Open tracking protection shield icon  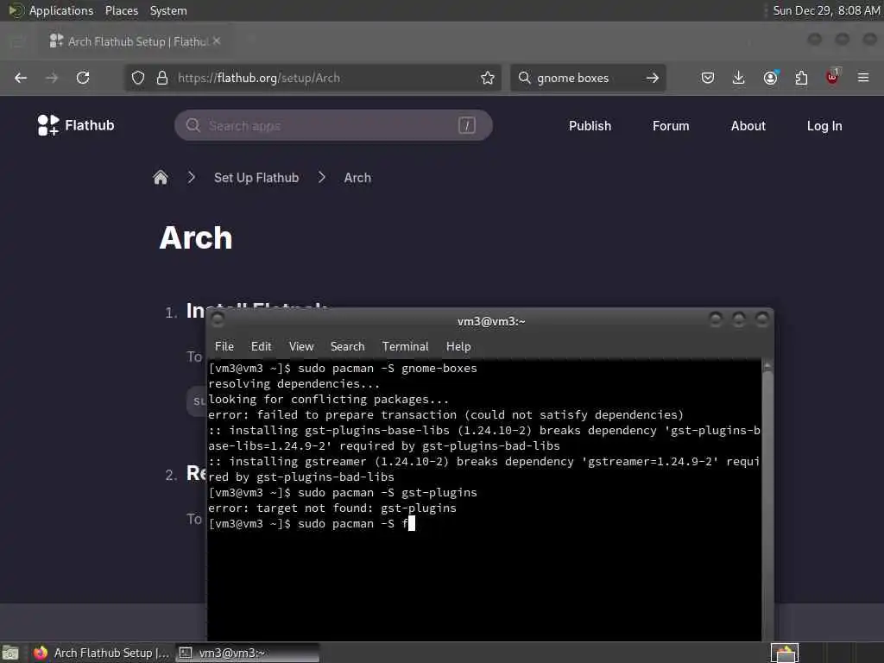pos(138,78)
